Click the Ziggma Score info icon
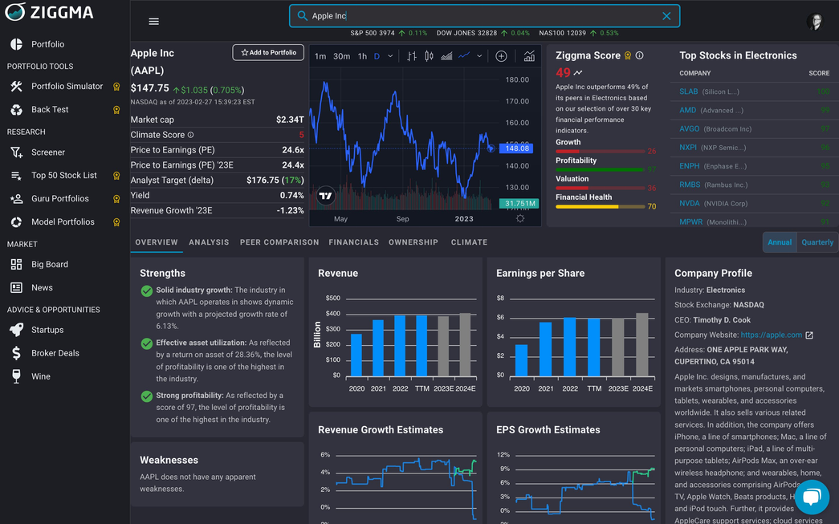 click(639, 56)
